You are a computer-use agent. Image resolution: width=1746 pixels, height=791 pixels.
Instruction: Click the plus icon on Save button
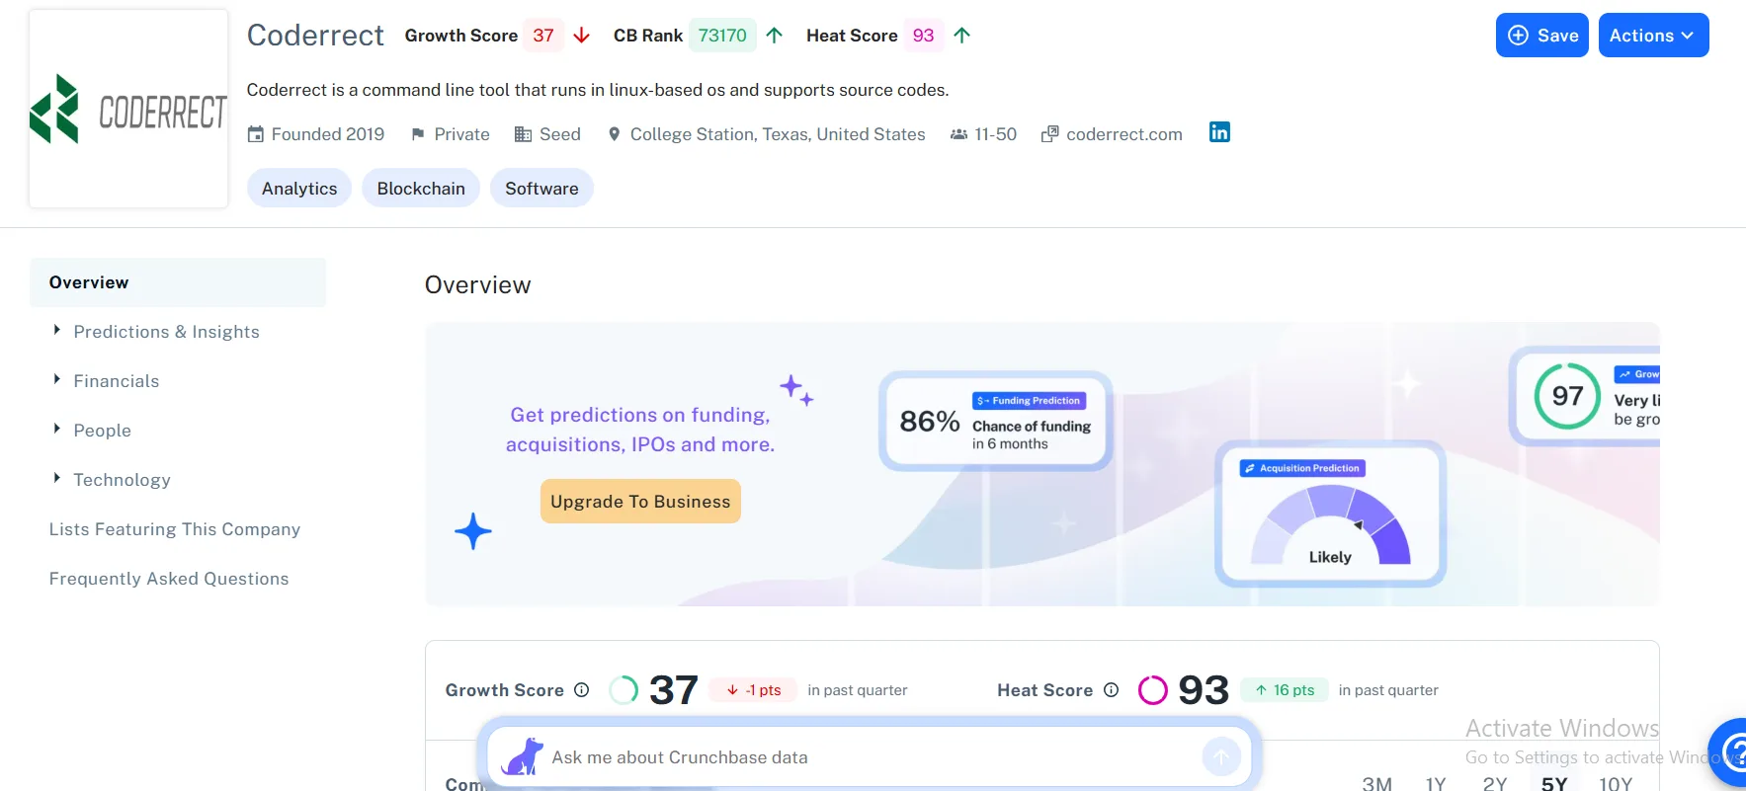click(x=1519, y=36)
